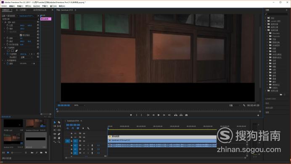Select the Track Select Forward tool

[55, 126]
